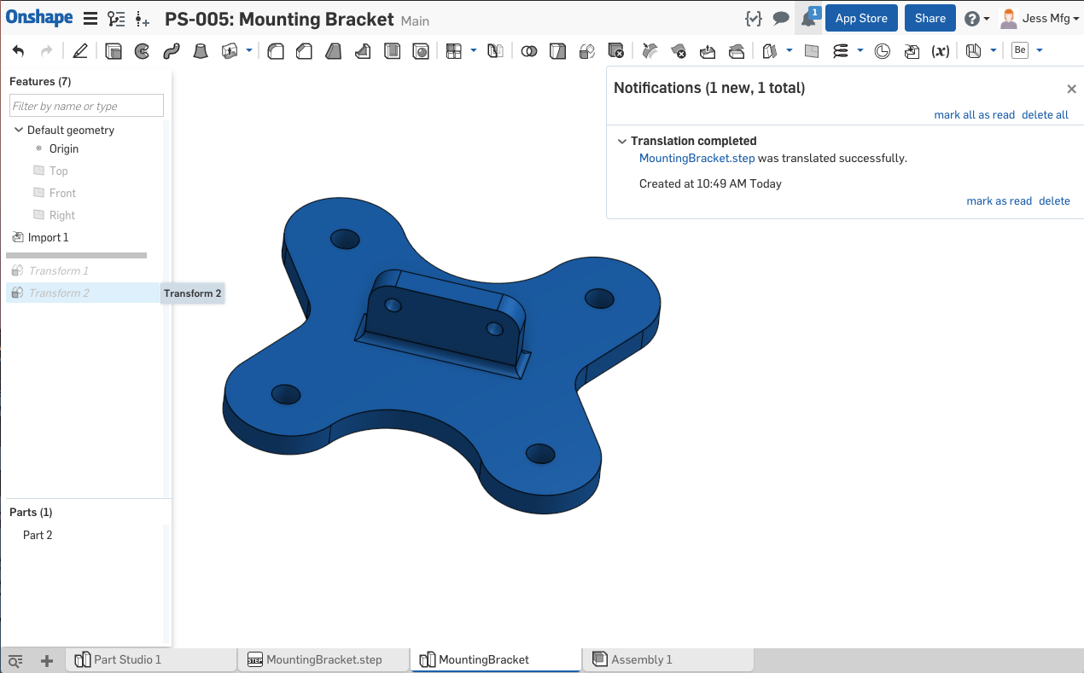This screenshot has height=673, width=1084.
Task: Select Part 2 in the parts list
Action: point(38,535)
